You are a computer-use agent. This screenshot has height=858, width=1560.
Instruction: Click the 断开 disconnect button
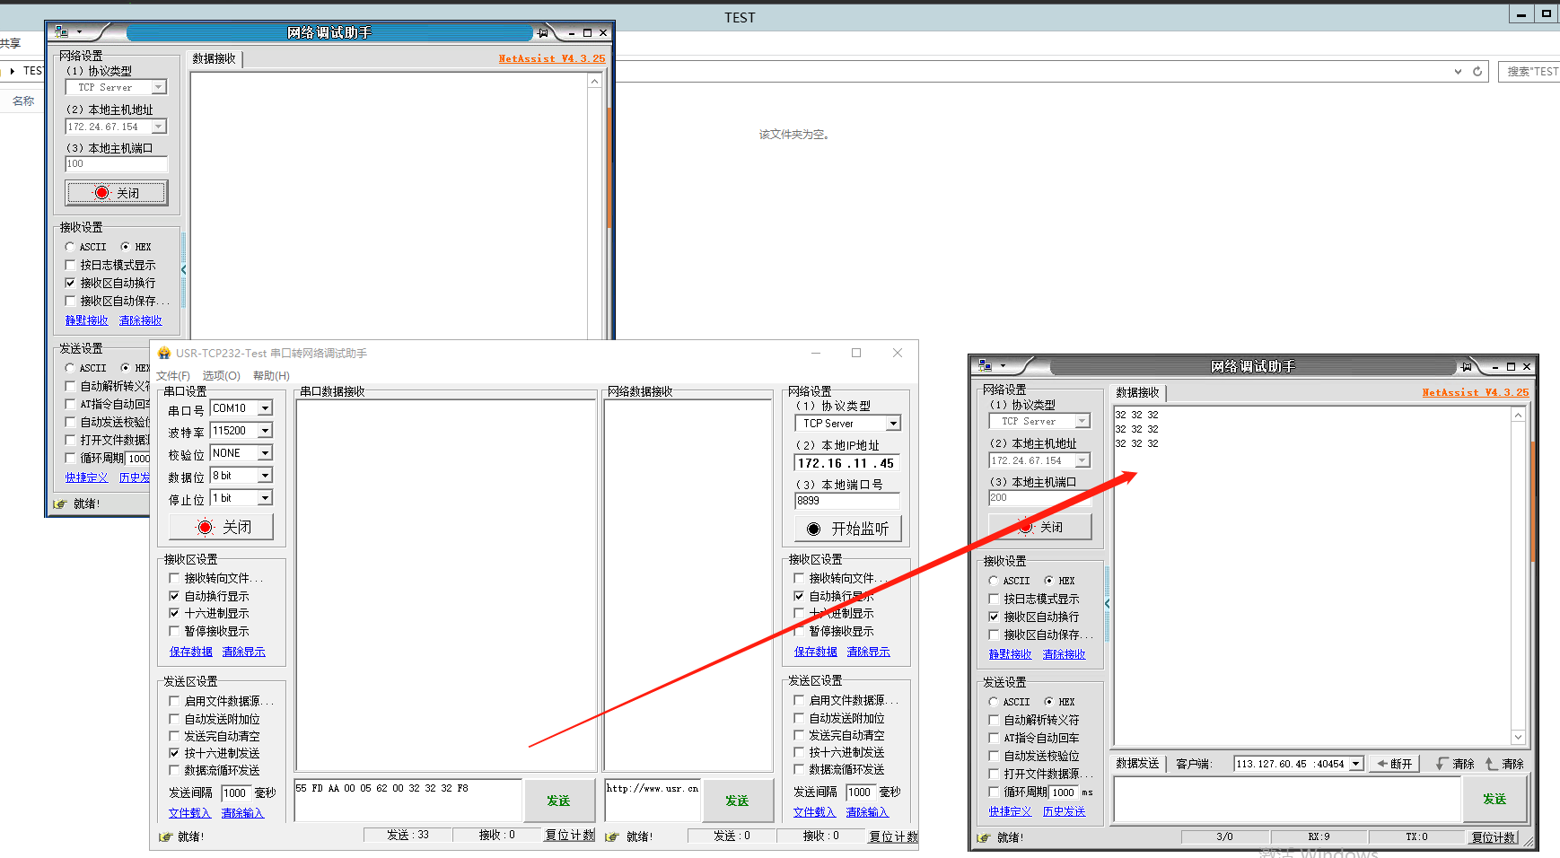[1395, 764]
